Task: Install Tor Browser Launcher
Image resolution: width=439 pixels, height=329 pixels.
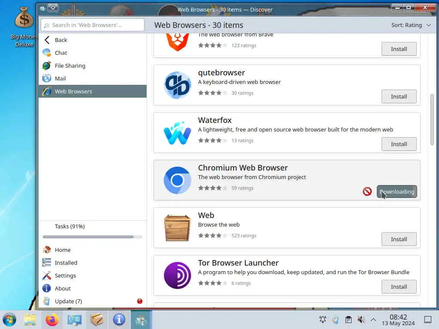Action: click(x=399, y=287)
